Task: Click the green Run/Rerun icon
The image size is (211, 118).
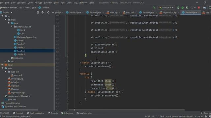Action: tap(178, 8)
